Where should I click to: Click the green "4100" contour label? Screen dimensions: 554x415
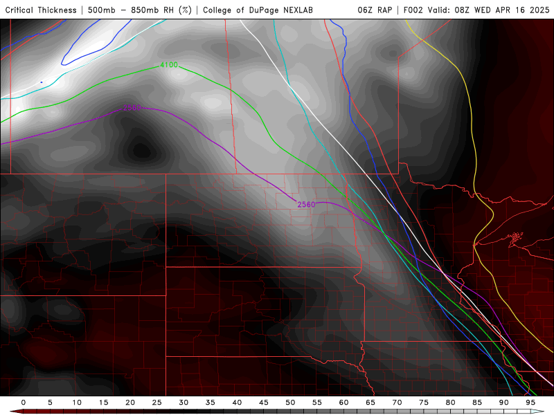pos(169,64)
